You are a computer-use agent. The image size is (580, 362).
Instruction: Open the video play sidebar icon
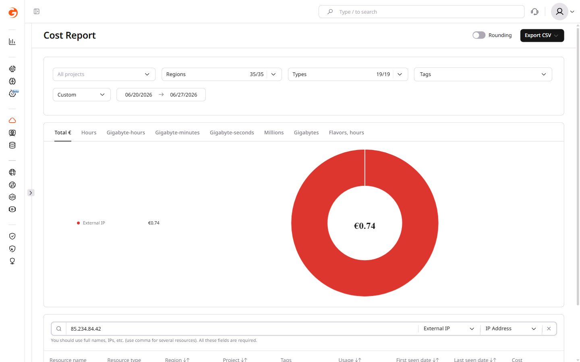point(12,209)
